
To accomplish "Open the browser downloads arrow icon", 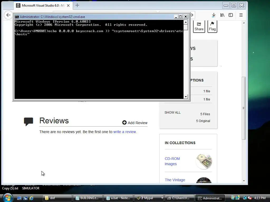I will click(214, 15).
